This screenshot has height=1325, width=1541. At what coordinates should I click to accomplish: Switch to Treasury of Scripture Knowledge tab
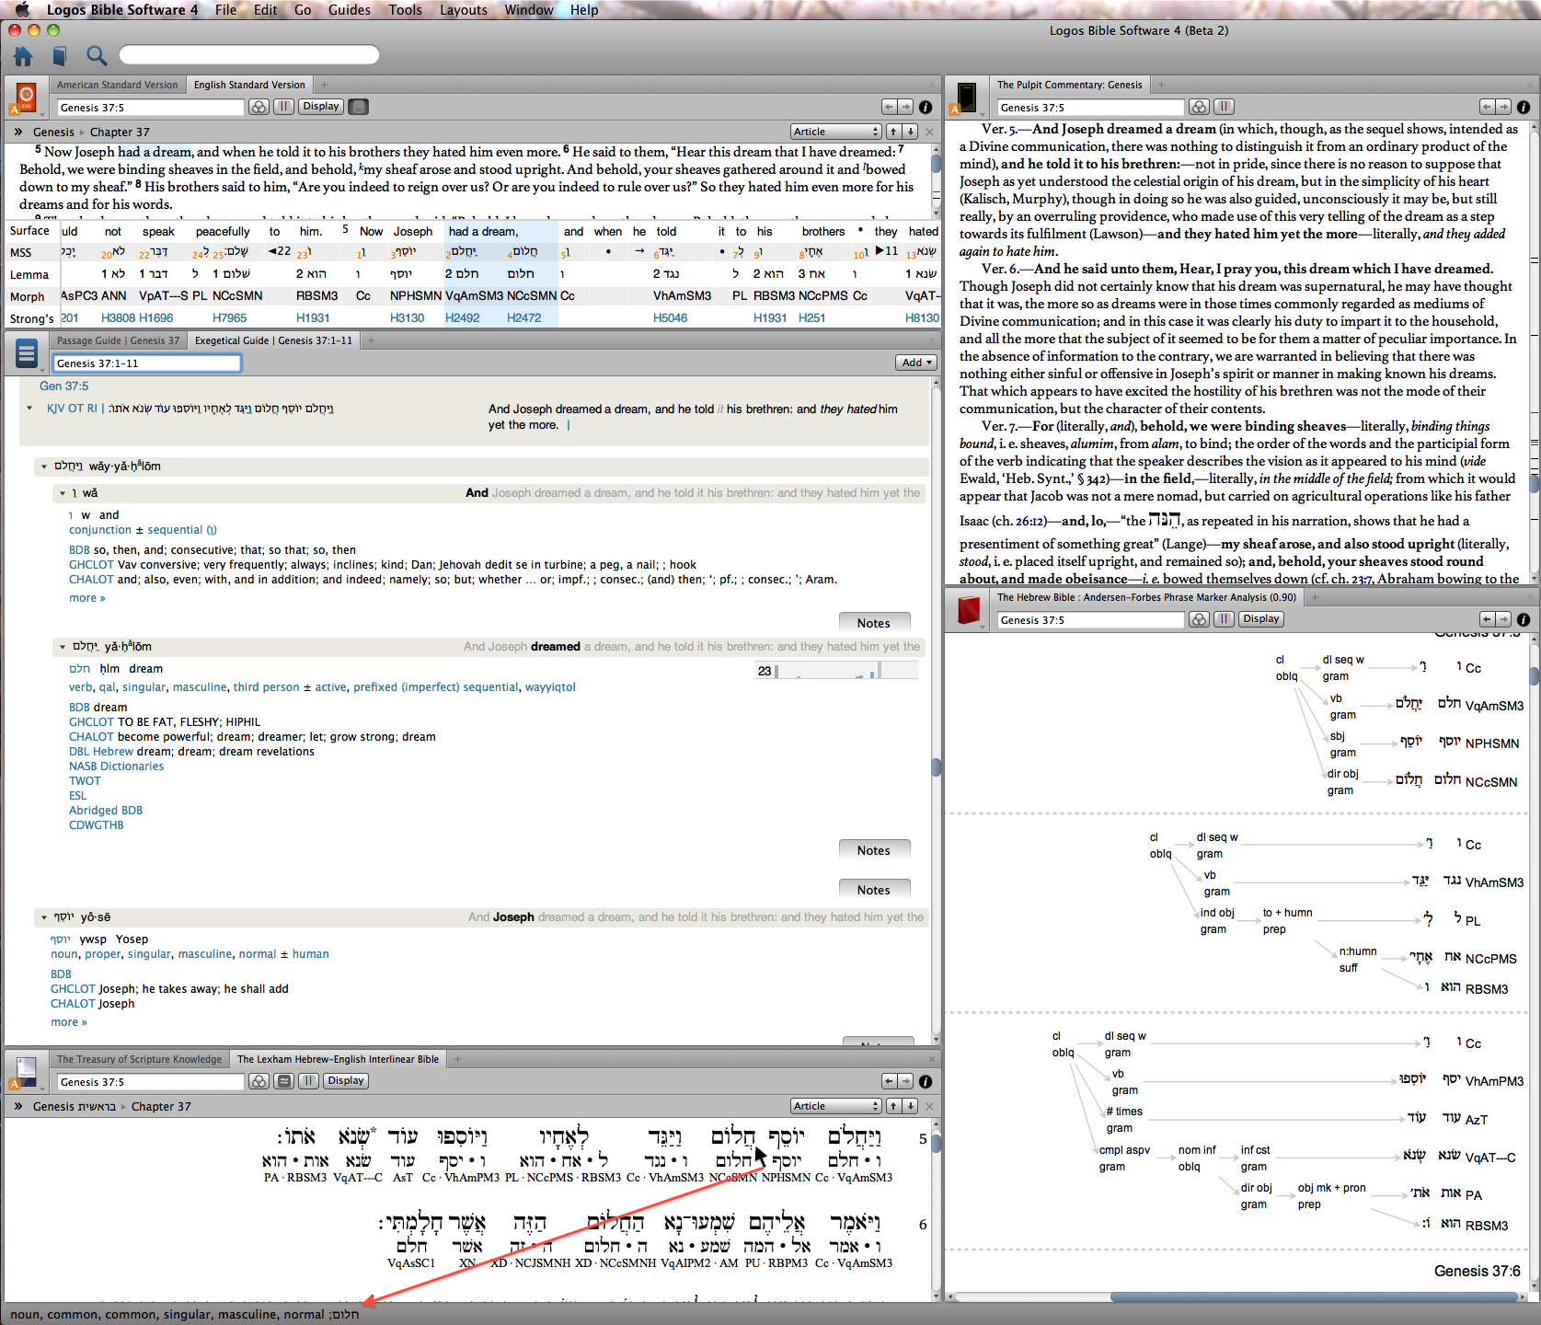point(140,1059)
